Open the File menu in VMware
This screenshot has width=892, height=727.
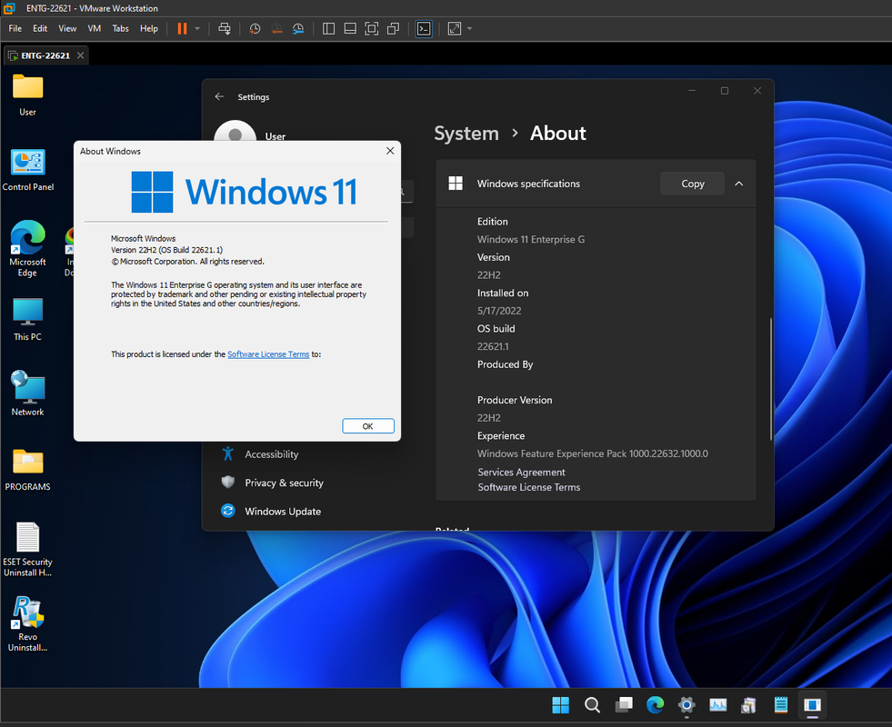(x=15, y=28)
